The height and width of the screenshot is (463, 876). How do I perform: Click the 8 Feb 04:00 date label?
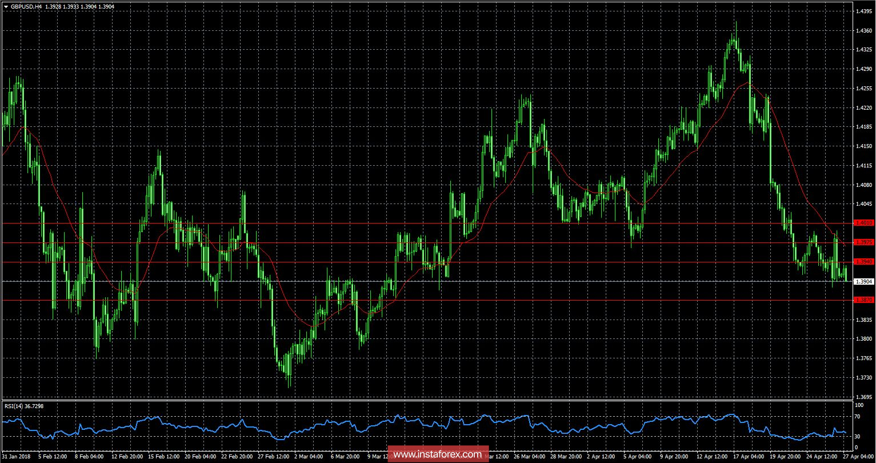tap(88, 457)
